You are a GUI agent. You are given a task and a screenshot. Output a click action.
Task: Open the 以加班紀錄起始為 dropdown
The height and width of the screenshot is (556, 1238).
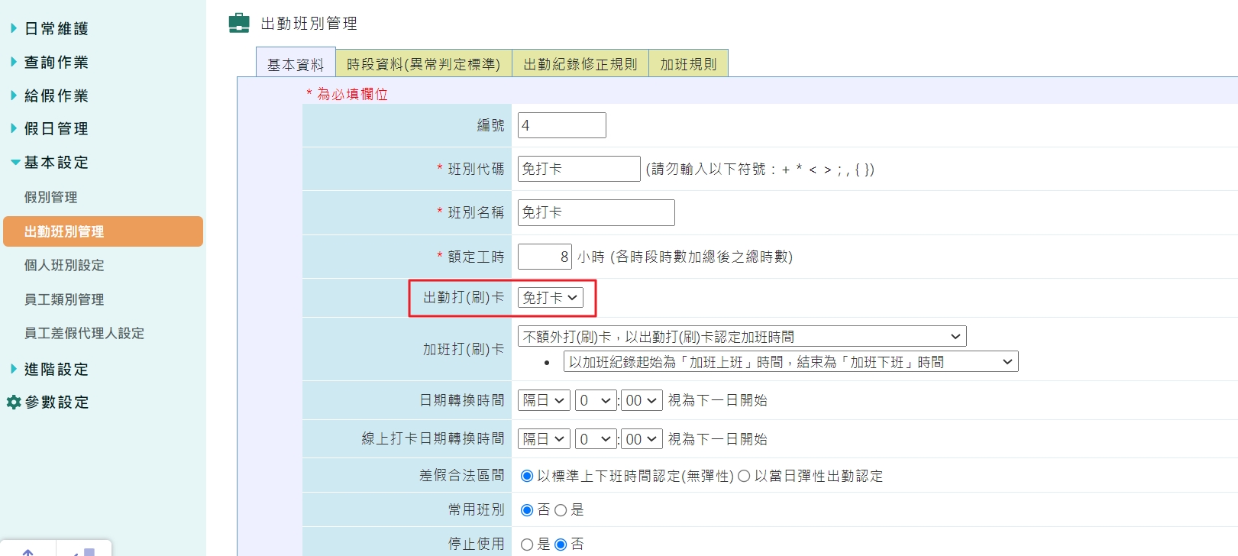pos(791,361)
